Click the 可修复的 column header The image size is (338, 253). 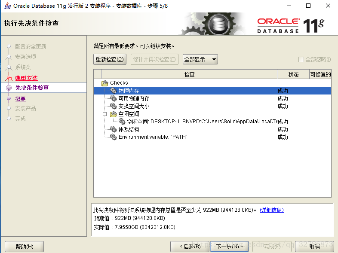point(320,74)
